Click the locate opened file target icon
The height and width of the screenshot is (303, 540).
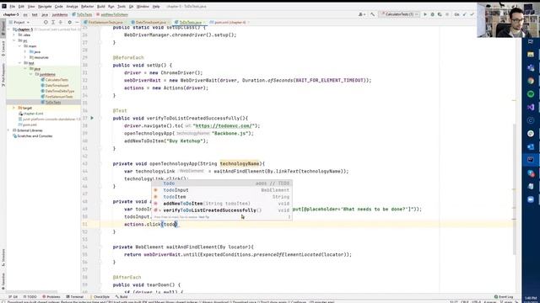tap(46, 23)
